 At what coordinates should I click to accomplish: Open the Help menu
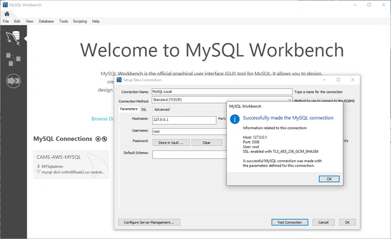[x=96, y=21]
